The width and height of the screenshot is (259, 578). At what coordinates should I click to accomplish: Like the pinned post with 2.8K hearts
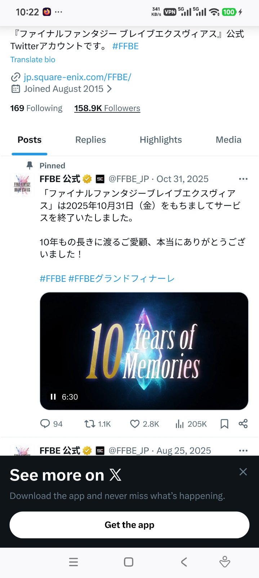tap(135, 424)
